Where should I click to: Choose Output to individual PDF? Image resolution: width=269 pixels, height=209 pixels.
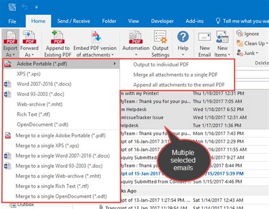point(161,65)
